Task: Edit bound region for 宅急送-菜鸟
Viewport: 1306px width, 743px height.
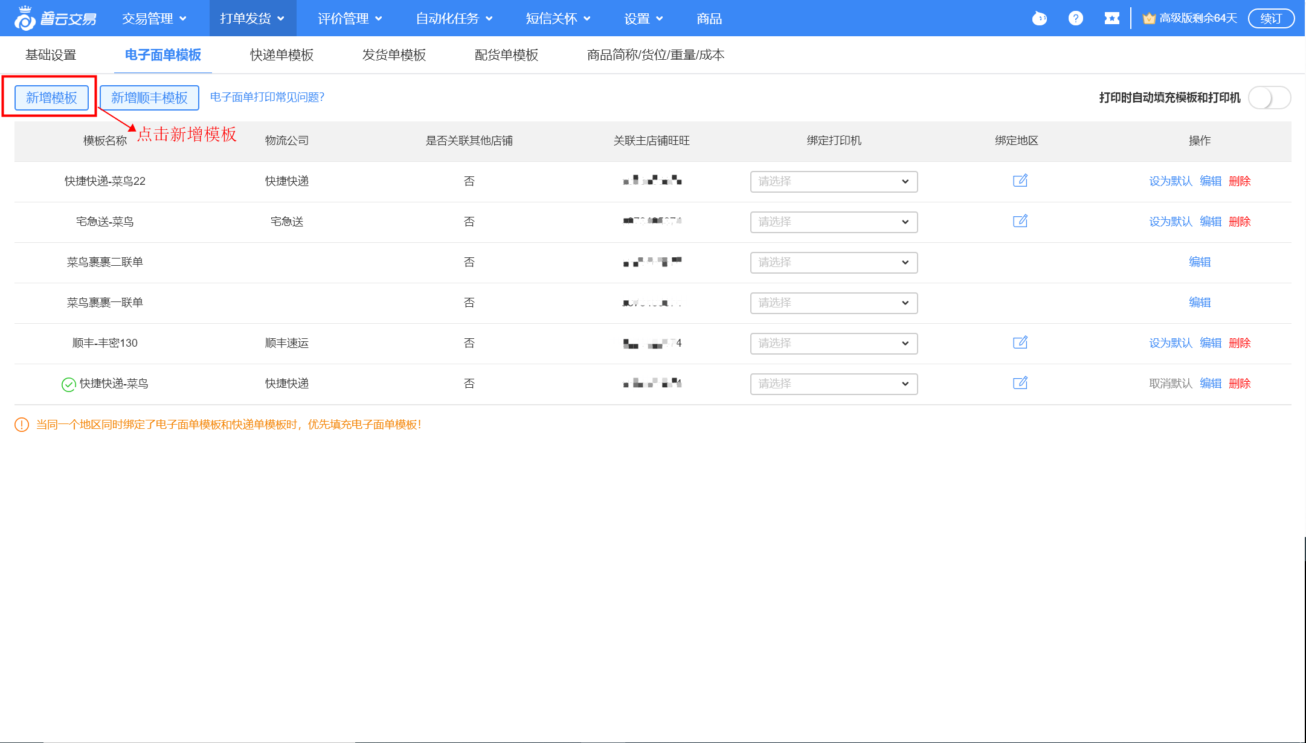Action: tap(1020, 221)
